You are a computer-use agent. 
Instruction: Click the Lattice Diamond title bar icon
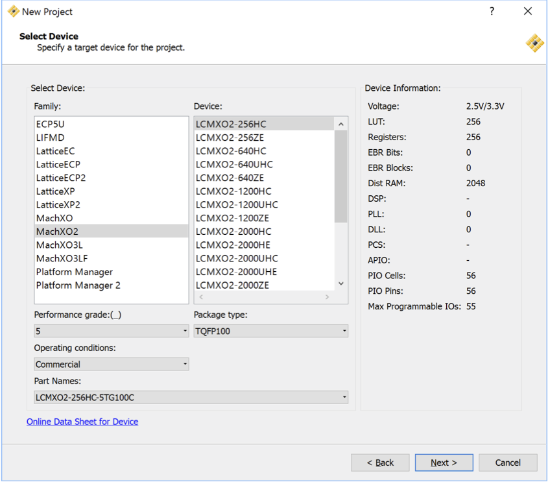point(13,11)
